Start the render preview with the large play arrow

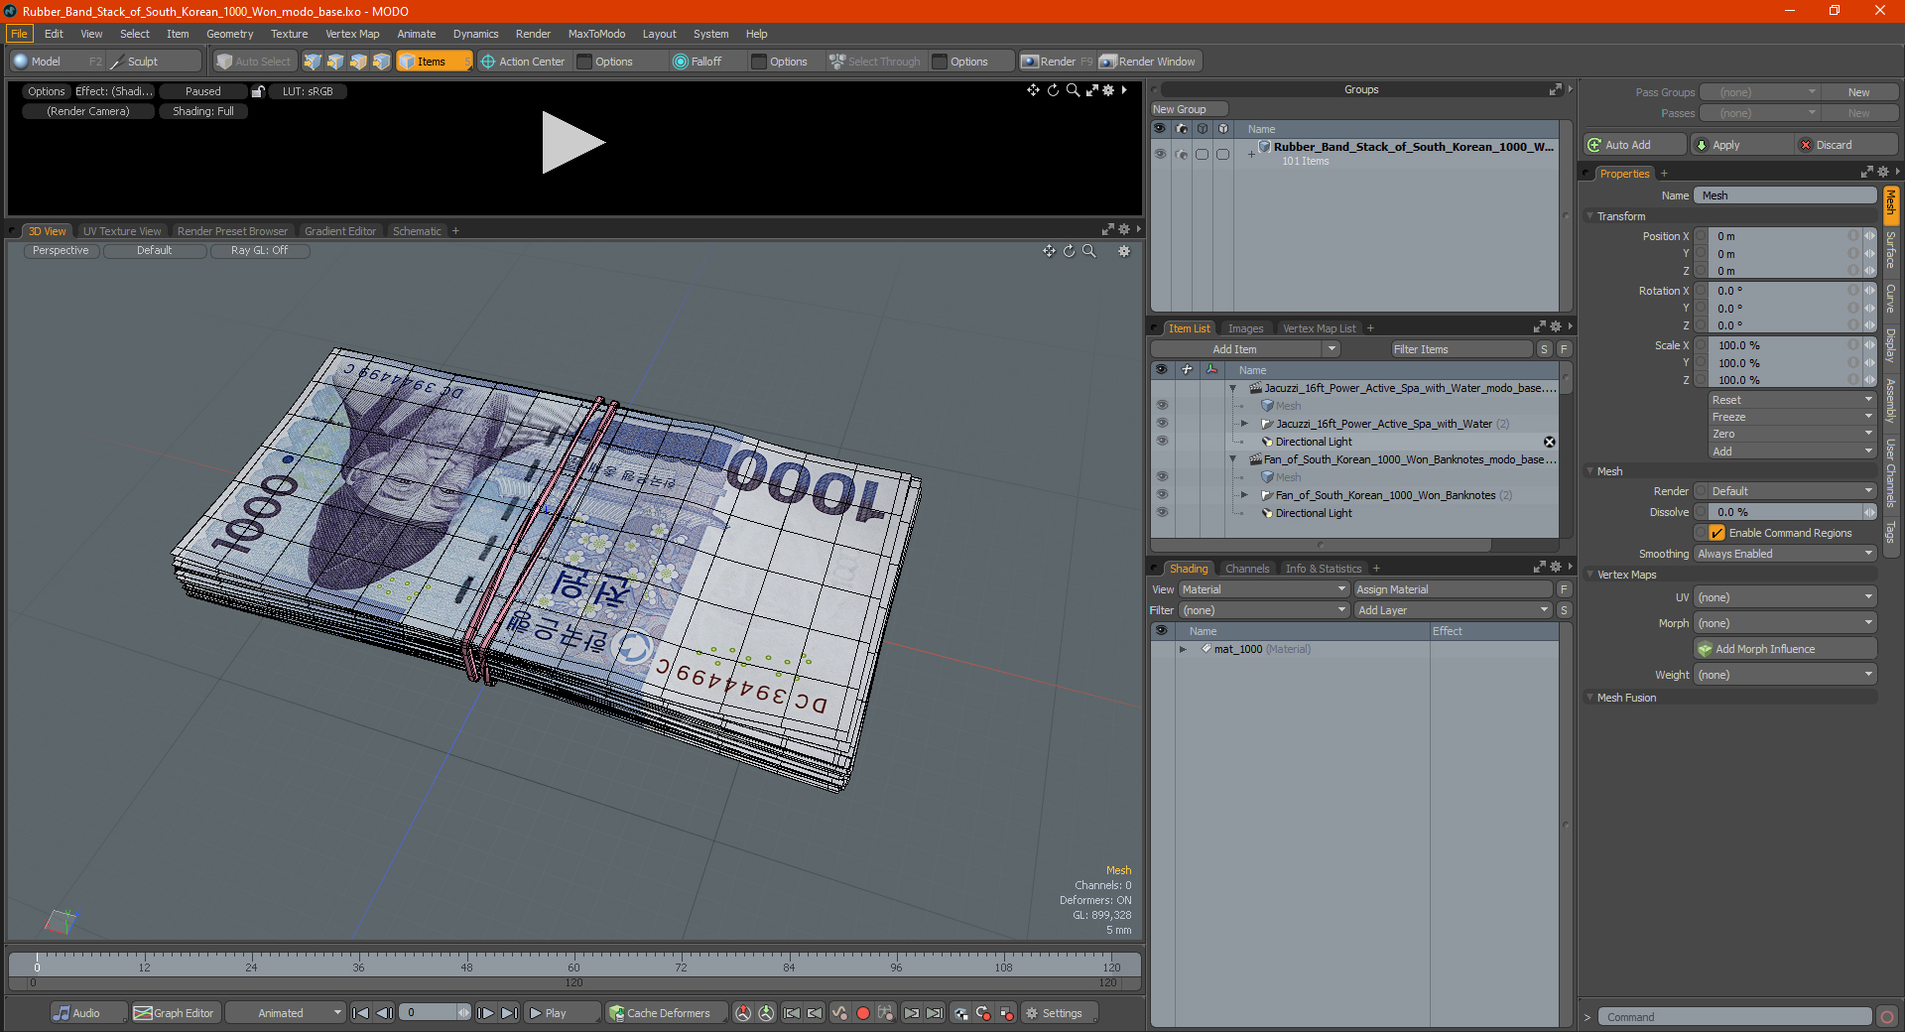[572, 143]
